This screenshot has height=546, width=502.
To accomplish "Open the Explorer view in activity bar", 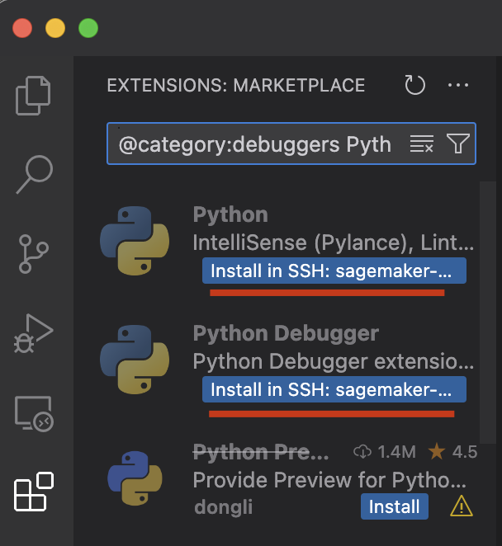I will coord(33,96).
